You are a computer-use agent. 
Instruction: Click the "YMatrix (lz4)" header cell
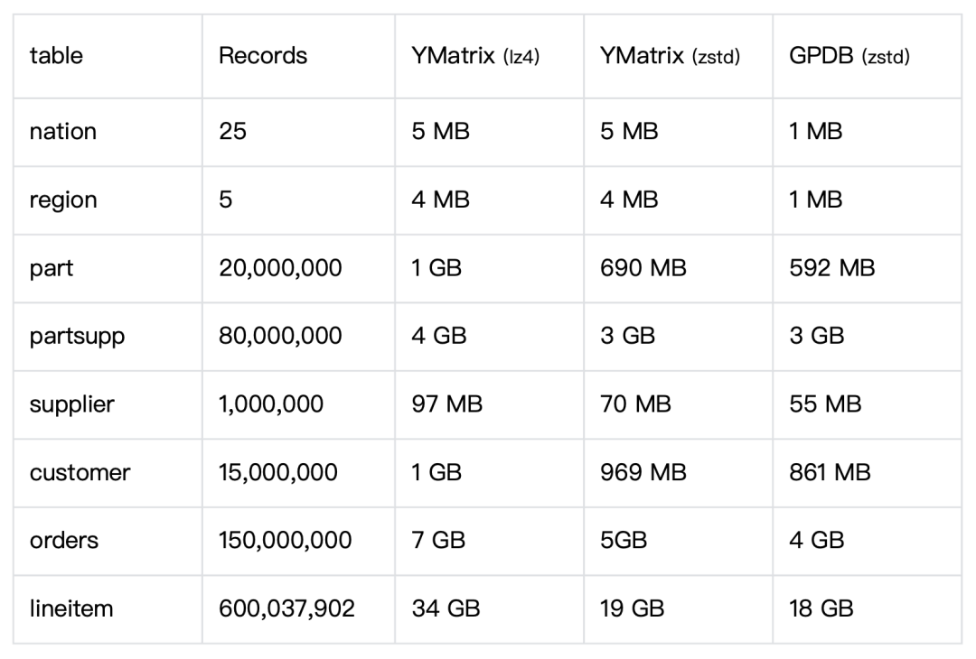tap(475, 56)
